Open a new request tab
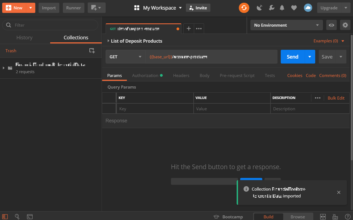353x220 pixels. click(189, 29)
